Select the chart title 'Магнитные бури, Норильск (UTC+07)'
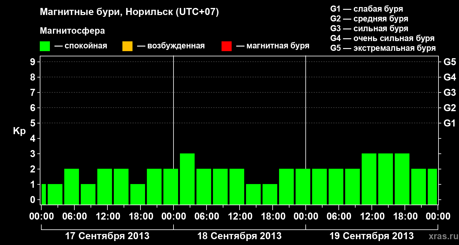459x245 pixels. tap(129, 12)
